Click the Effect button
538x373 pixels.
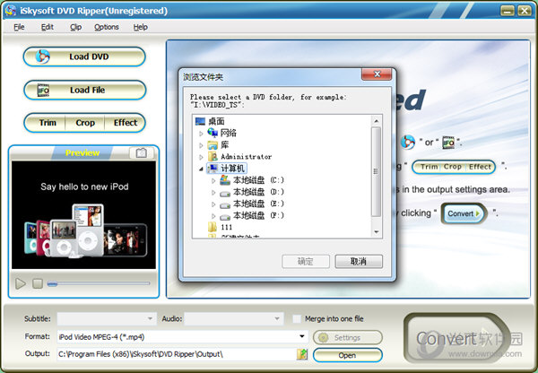click(126, 123)
